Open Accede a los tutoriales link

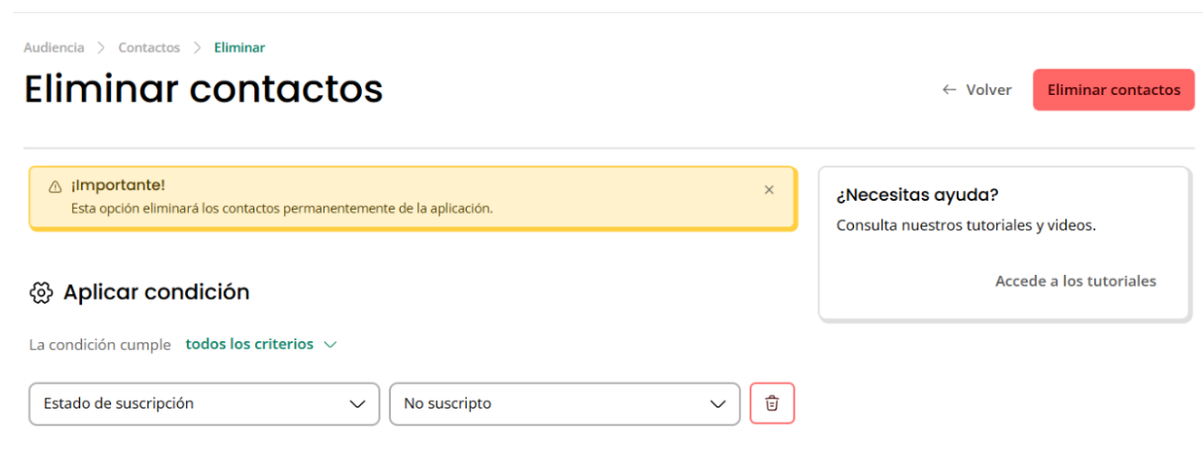coord(1075,281)
